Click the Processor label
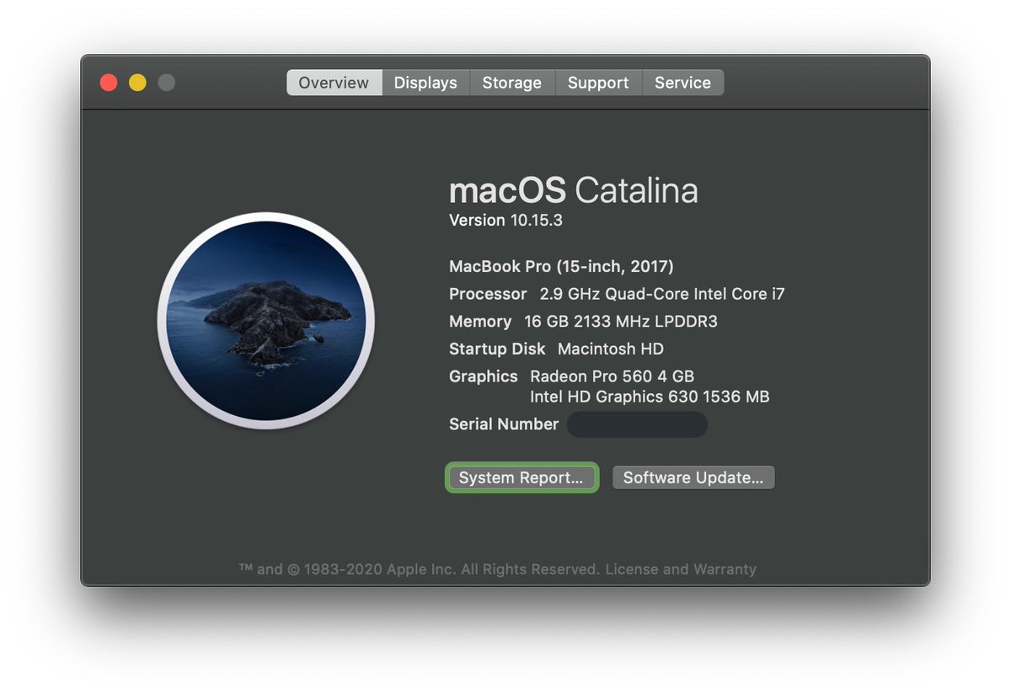 488,294
